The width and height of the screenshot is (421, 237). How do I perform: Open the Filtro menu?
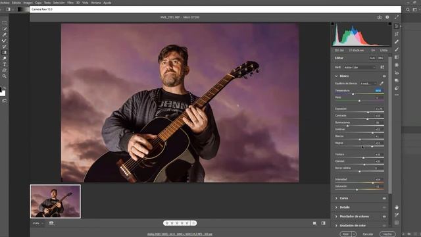click(70, 3)
